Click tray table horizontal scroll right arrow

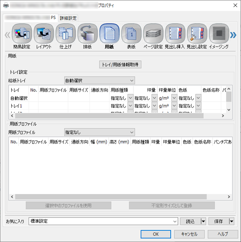[223, 116]
